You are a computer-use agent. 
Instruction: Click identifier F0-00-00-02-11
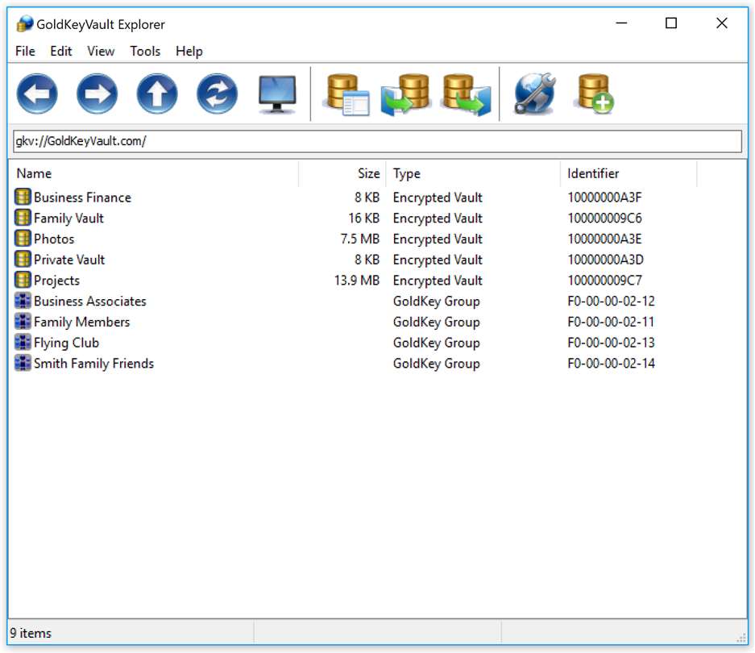(x=611, y=322)
